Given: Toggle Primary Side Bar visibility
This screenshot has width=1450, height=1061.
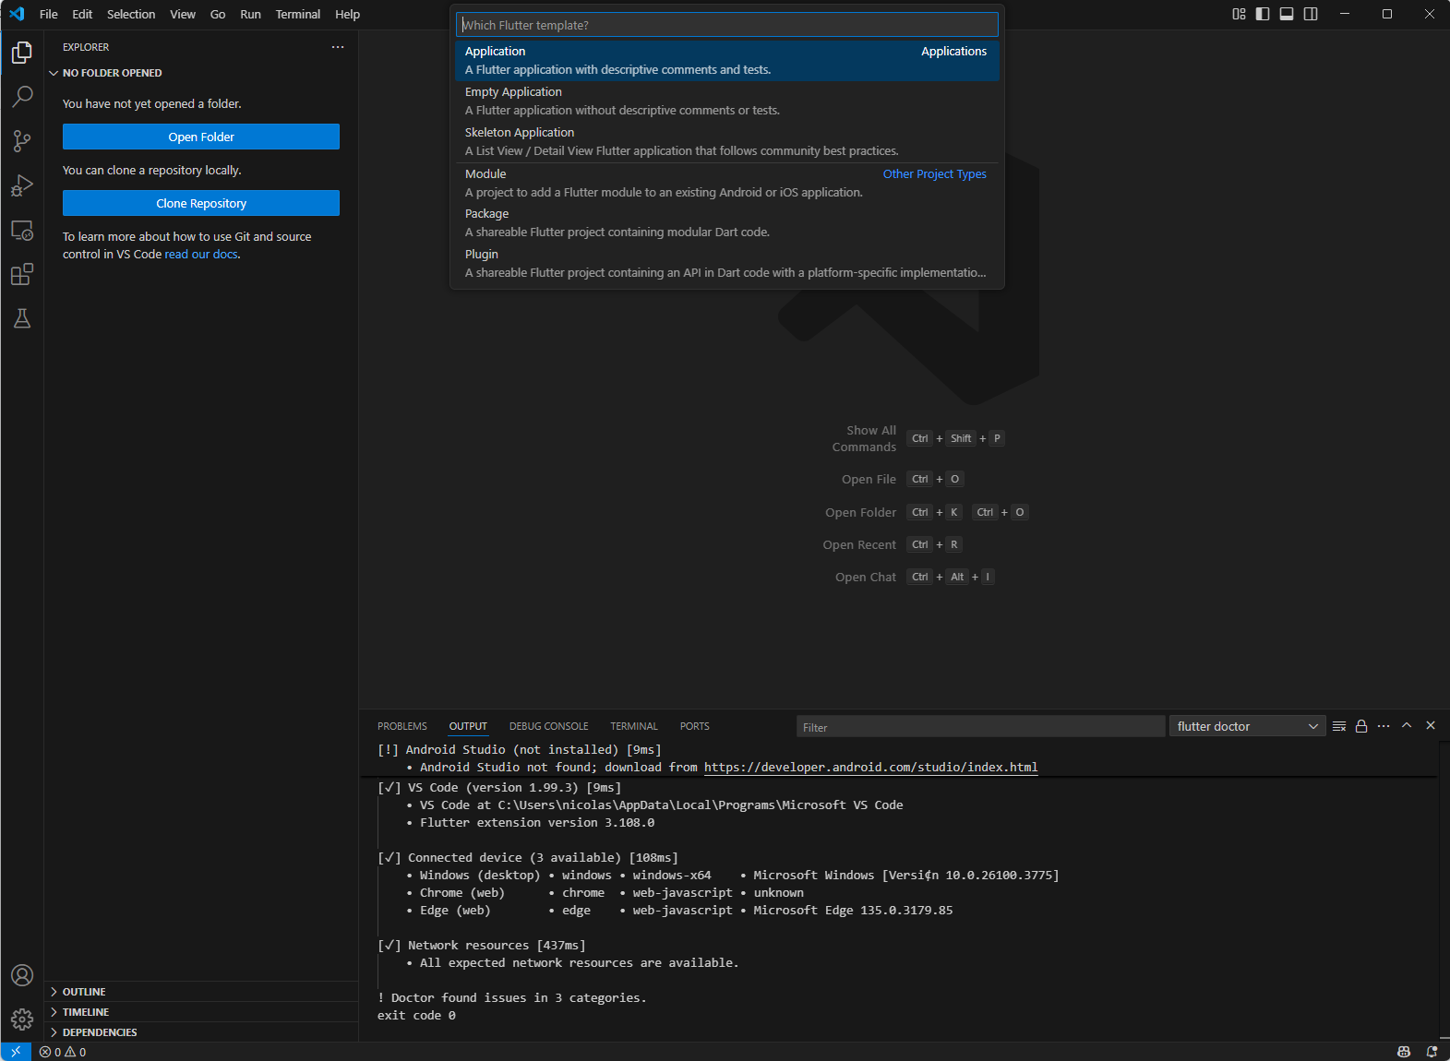Looking at the screenshot, I should click(1263, 14).
